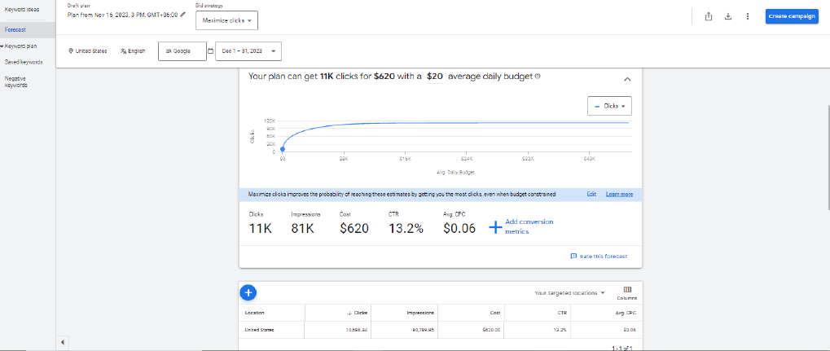
Task: Open Keyword ideas in sidebar
Action: (22, 10)
